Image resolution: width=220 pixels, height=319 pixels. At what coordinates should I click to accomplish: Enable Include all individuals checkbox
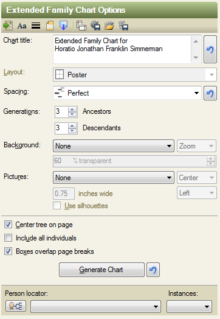point(9,238)
